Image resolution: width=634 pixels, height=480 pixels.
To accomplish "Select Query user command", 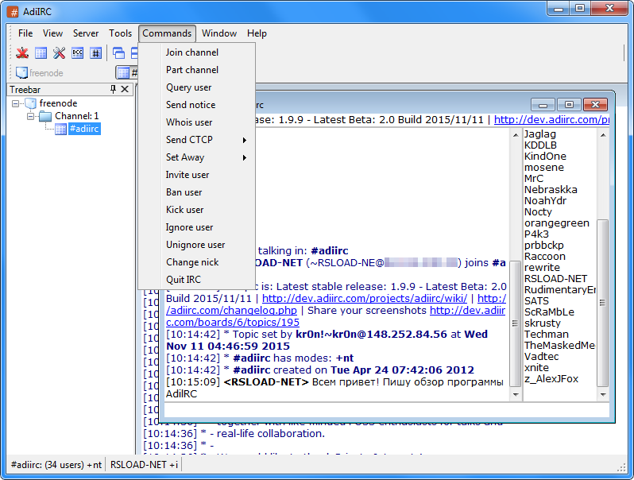I will click(197, 87).
